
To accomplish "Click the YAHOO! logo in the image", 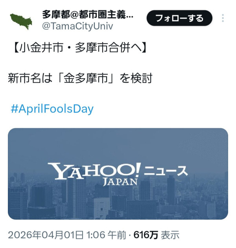I will [94, 171].
